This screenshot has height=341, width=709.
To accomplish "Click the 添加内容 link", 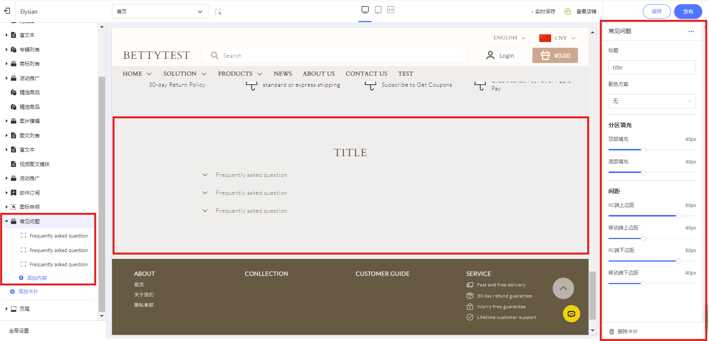I will [x=36, y=278].
